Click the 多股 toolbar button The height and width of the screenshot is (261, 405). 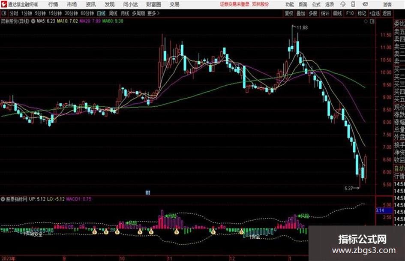[x=313, y=13]
